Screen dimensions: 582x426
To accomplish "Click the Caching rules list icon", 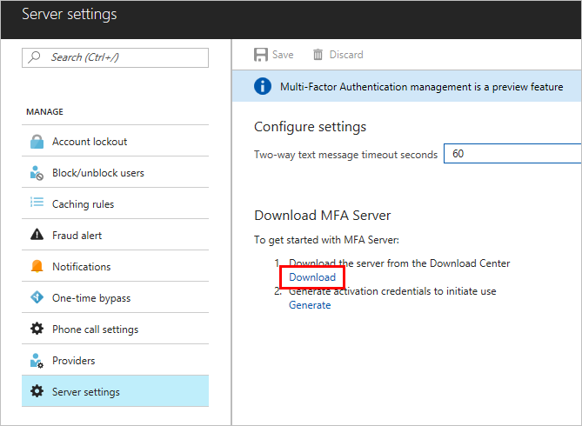I will (x=37, y=204).
